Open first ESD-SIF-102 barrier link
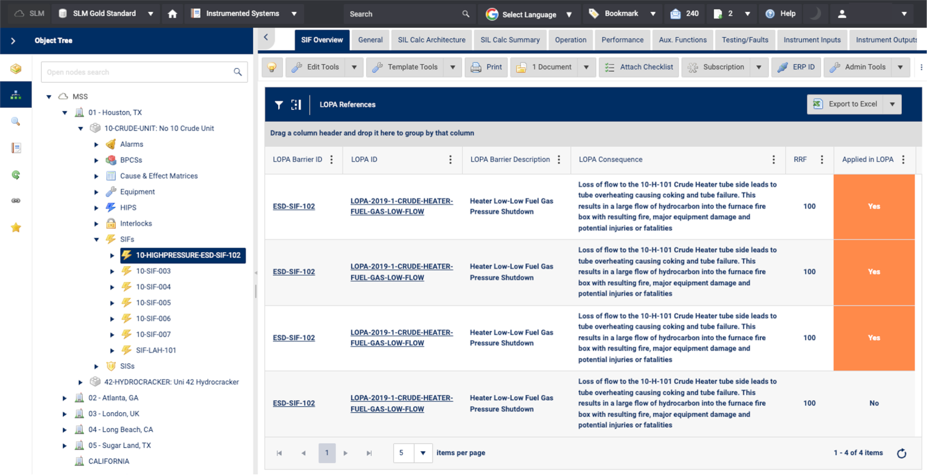Image resolution: width=927 pixels, height=475 pixels. coord(293,206)
